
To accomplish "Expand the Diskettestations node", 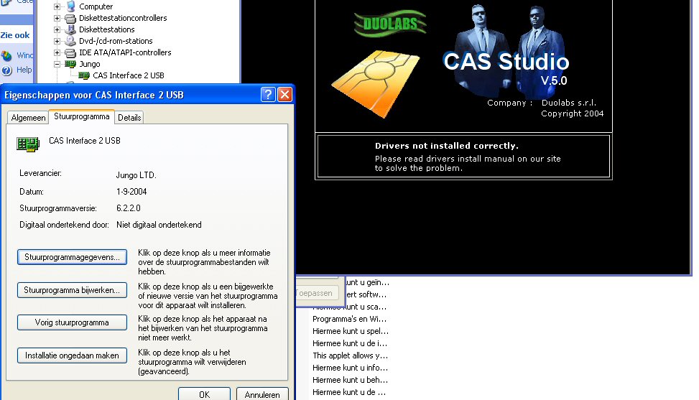I will [57, 30].
